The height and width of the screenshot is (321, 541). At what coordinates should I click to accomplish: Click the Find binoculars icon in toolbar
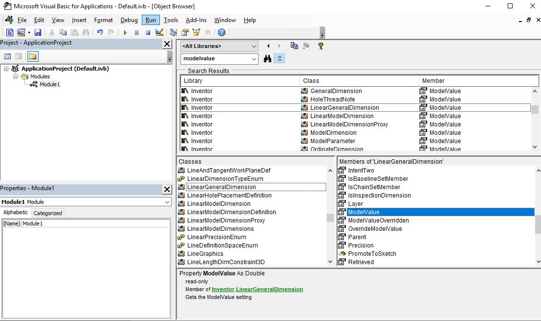(x=85, y=32)
